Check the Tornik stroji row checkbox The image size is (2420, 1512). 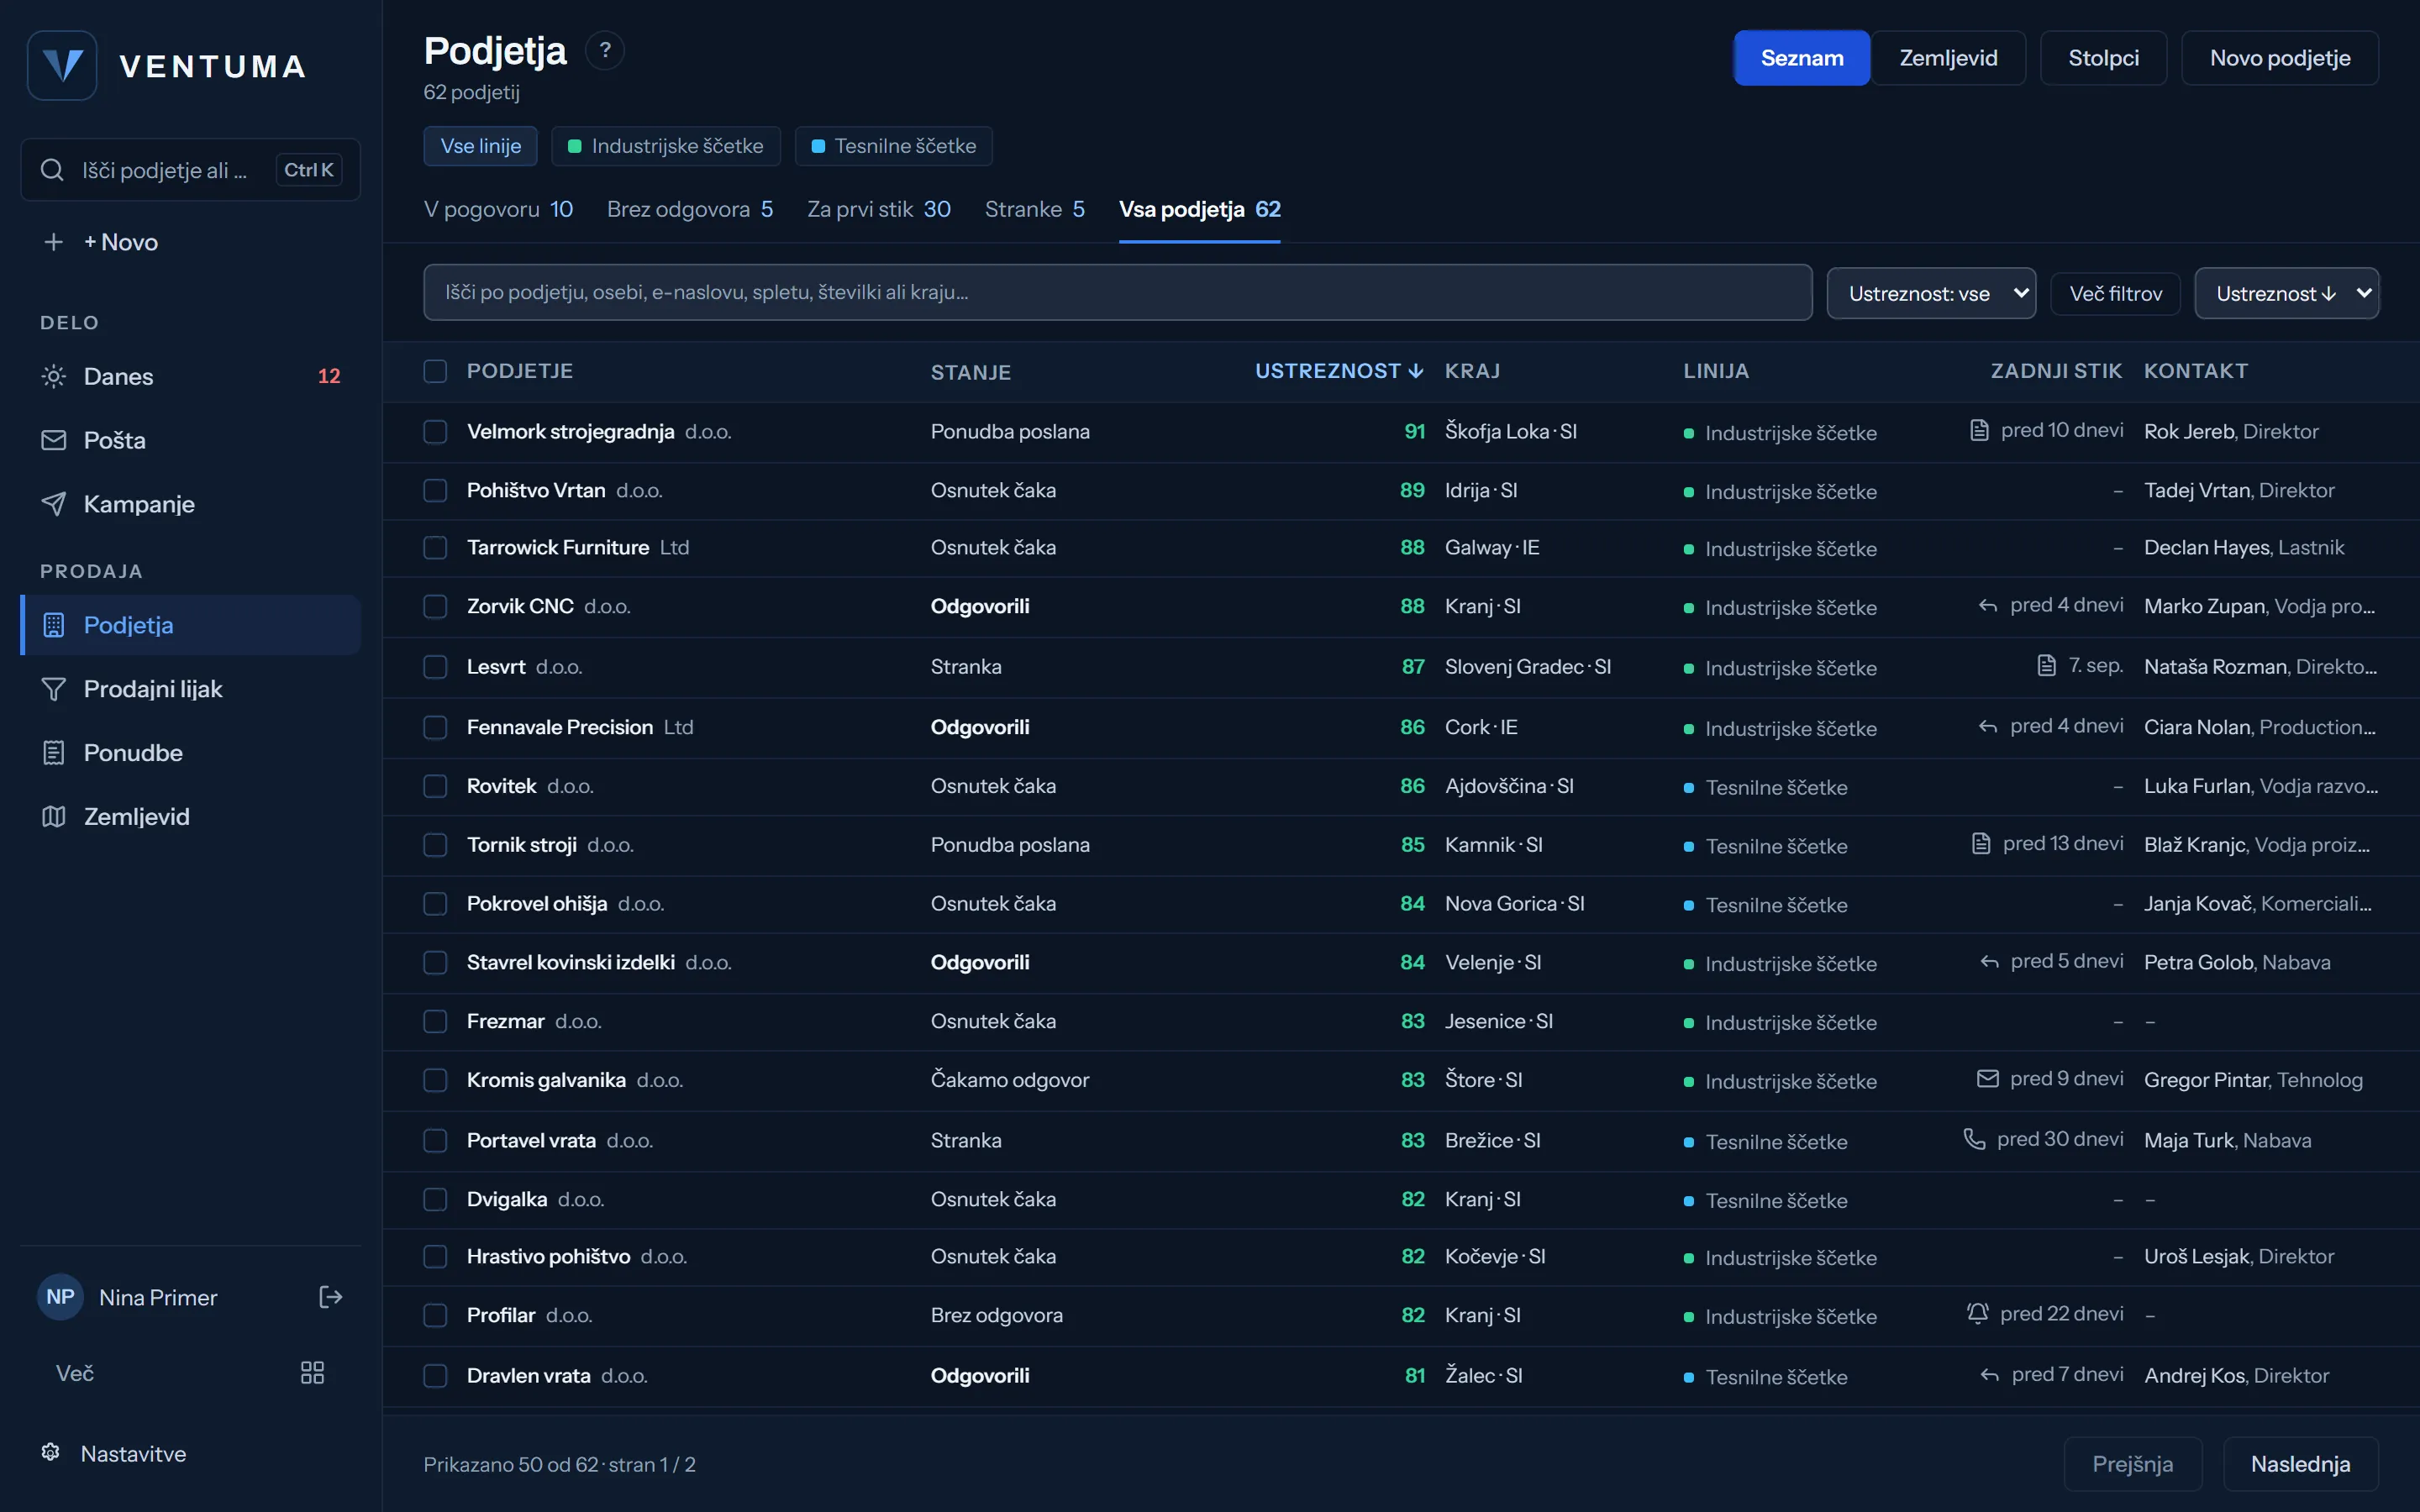pyautogui.click(x=435, y=845)
